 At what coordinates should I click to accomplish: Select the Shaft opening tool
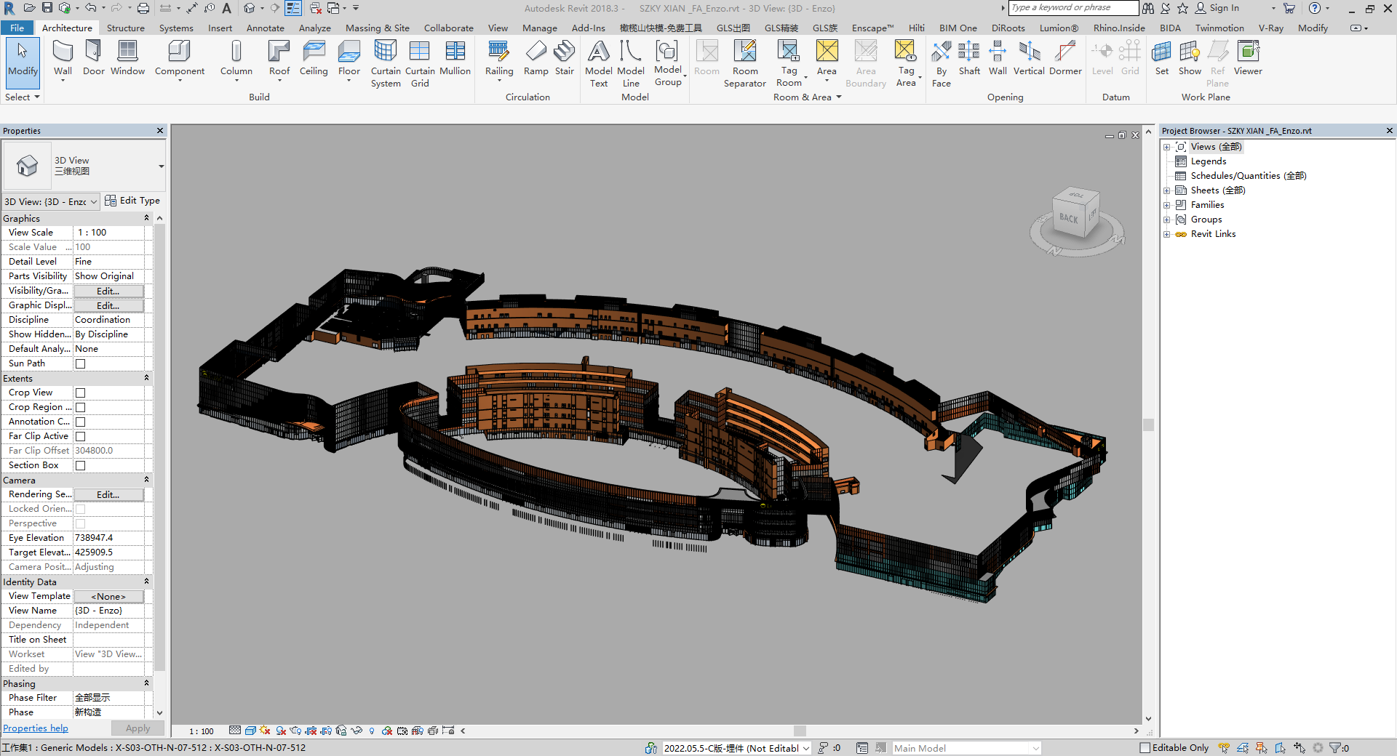point(969,58)
